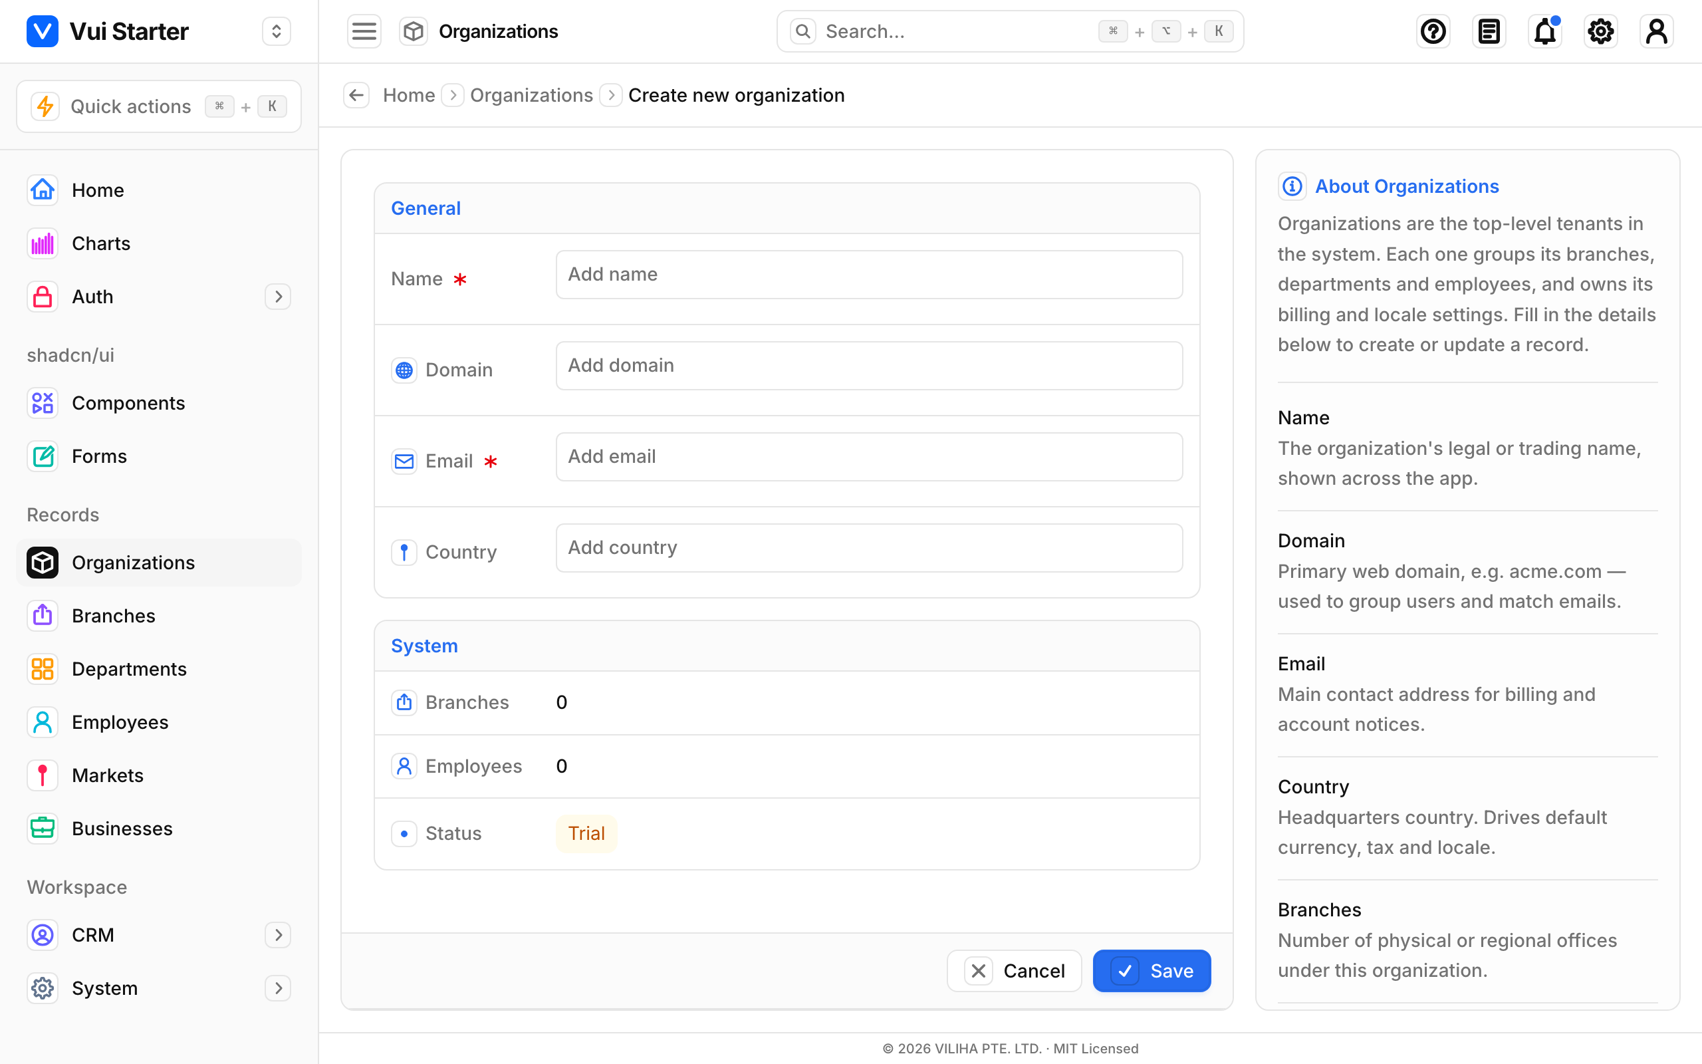Click the back arrow in the breadcrumb bar
Screen dimensions: 1702x1064
coord(356,95)
